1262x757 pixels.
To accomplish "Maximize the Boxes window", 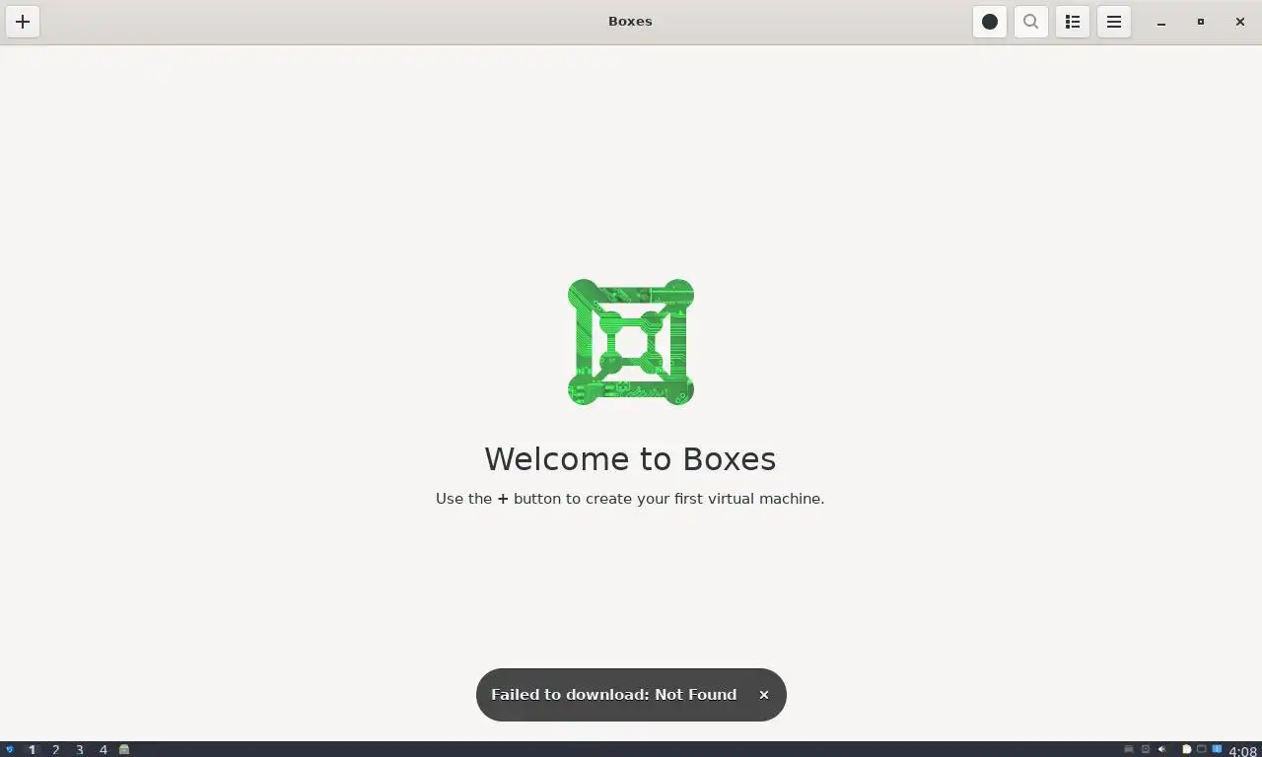I will tap(1201, 22).
